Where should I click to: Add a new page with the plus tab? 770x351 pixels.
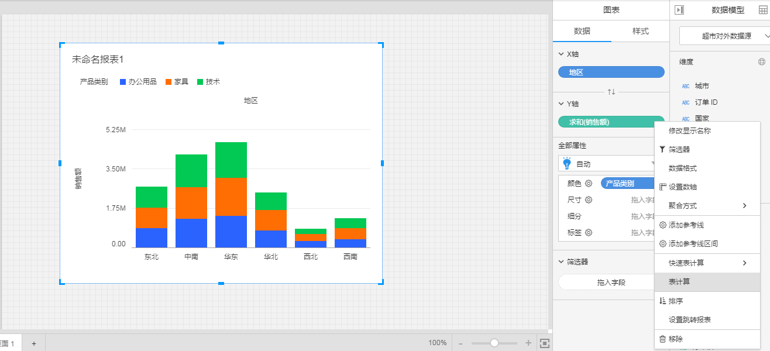point(34,343)
